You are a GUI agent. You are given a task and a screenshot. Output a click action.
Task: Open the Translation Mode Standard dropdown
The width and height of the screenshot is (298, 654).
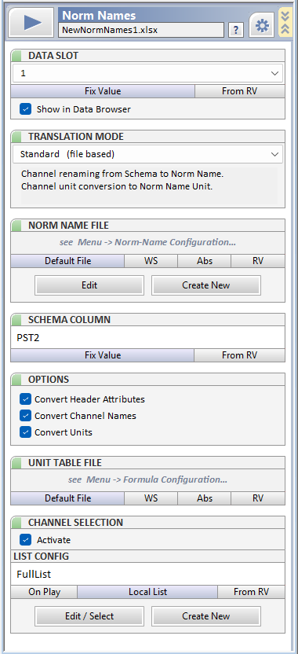(147, 154)
